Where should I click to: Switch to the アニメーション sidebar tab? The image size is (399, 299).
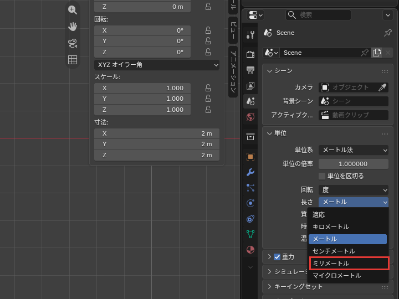click(x=233, y=71)
